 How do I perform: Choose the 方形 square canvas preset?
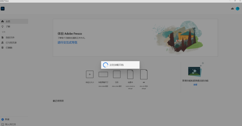coord(117,74)
